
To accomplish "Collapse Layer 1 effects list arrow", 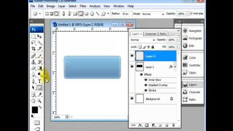I will (x=175, y=67).
